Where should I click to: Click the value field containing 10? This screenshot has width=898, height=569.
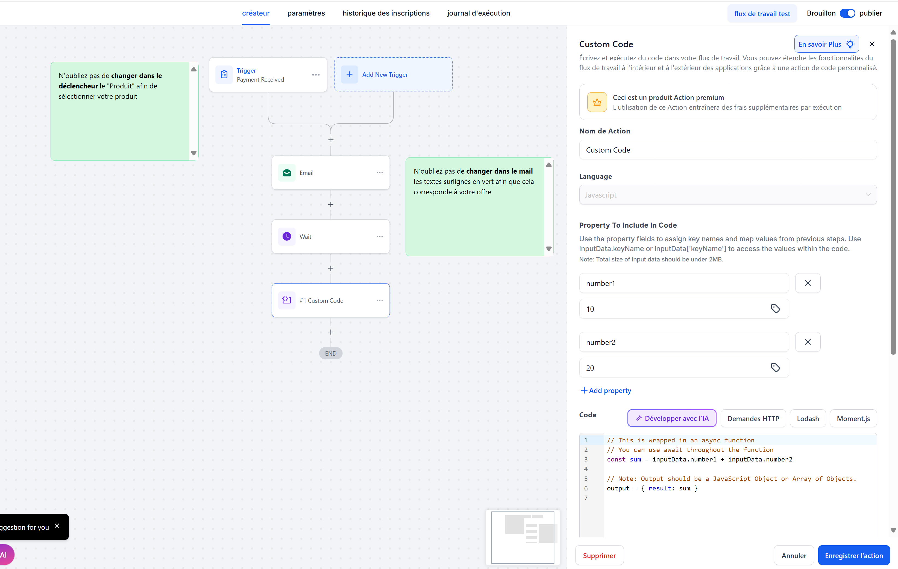(684, 309)
